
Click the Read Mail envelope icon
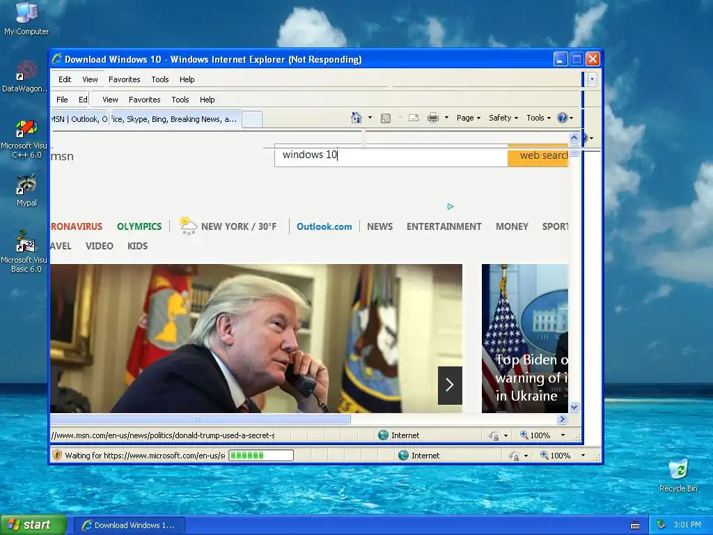tap(414, 118)
